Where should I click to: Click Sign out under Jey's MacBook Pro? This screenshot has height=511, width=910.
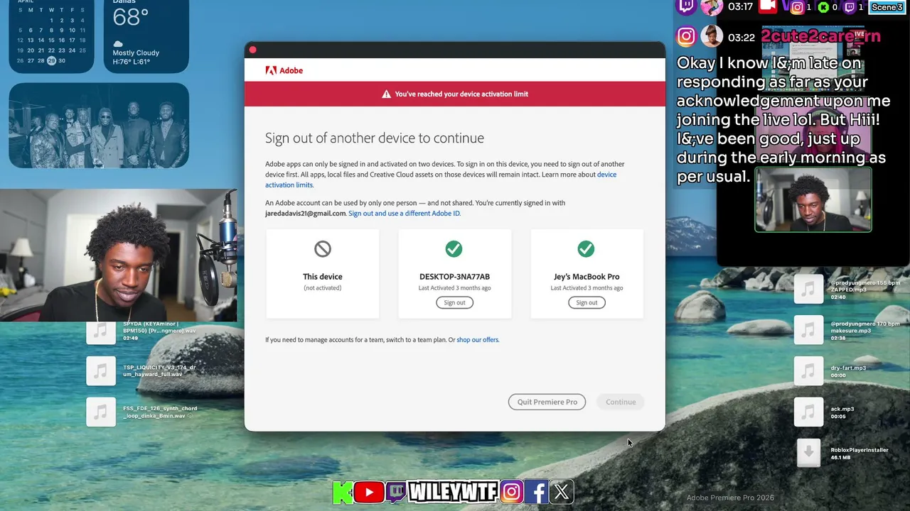pyautogui.click(x=587, y=302)
